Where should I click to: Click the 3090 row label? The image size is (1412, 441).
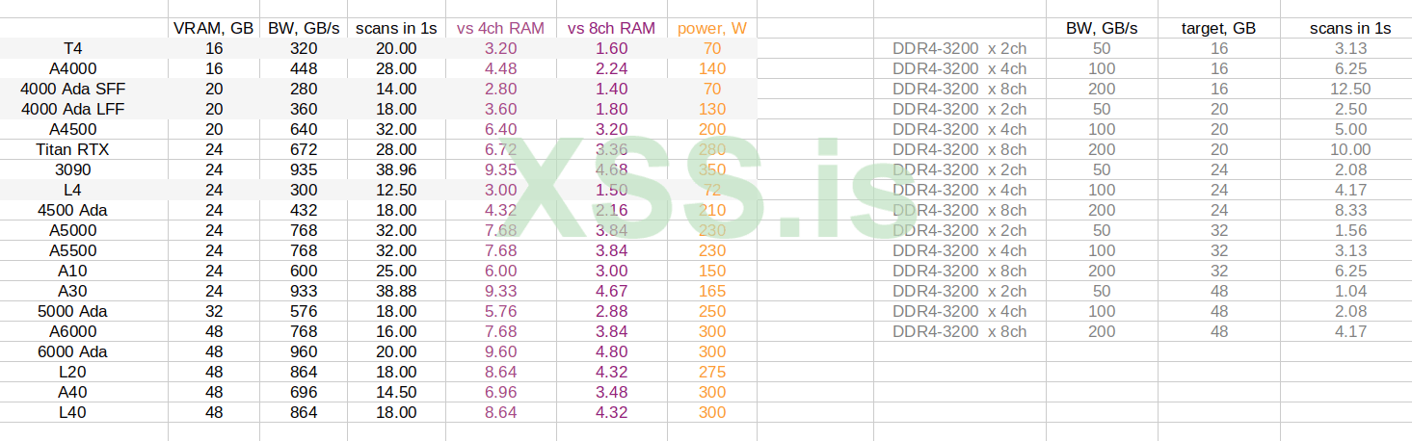[x=72, y=169]
